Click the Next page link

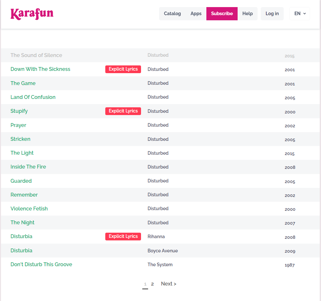(168, 284)
